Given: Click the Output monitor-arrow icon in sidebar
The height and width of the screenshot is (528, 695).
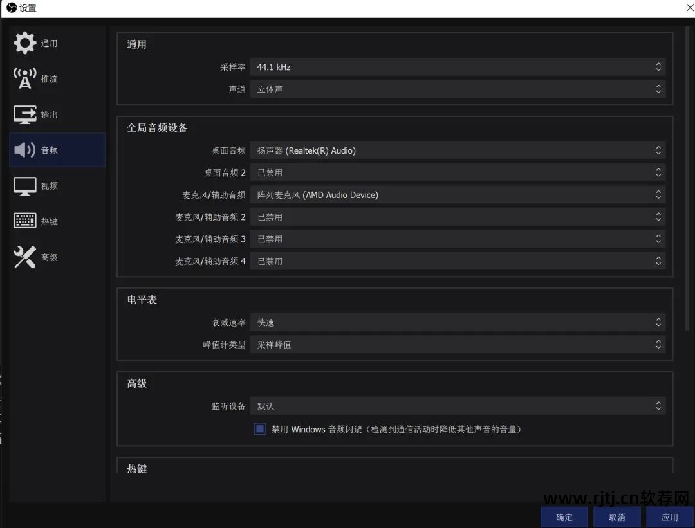Looking at the screenshot, I should tap(24, 114).
